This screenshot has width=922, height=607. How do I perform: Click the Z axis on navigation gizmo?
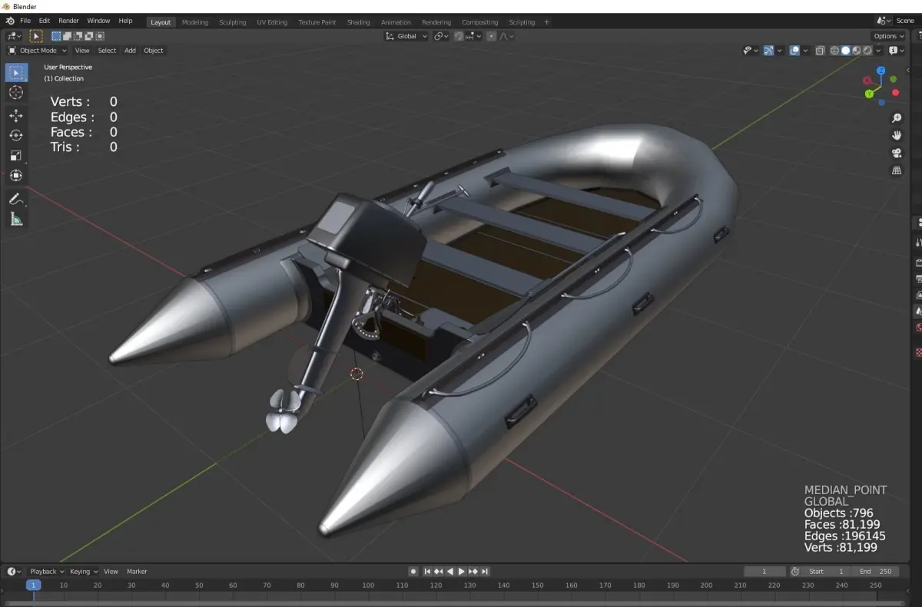click(x=881, y=71)
